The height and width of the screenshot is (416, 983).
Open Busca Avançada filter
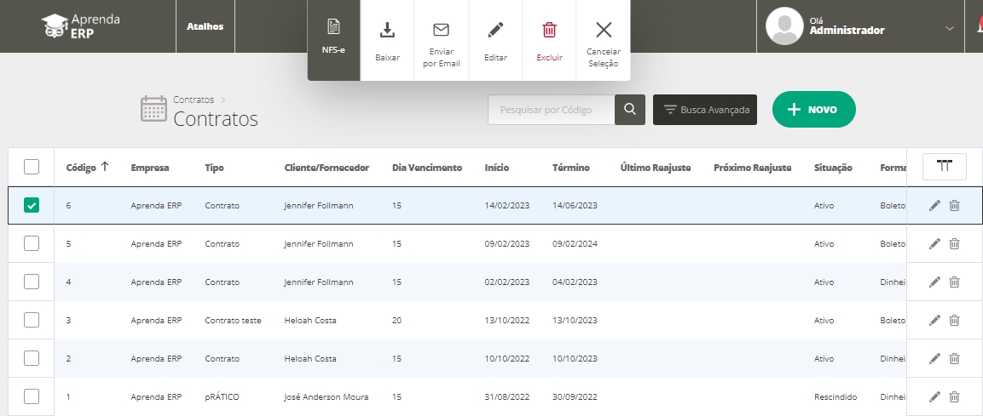pyautogui.click(x=705, y=110)
